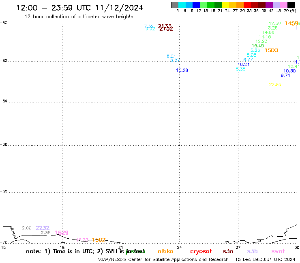Click the wave height reading 14.15

265,37
